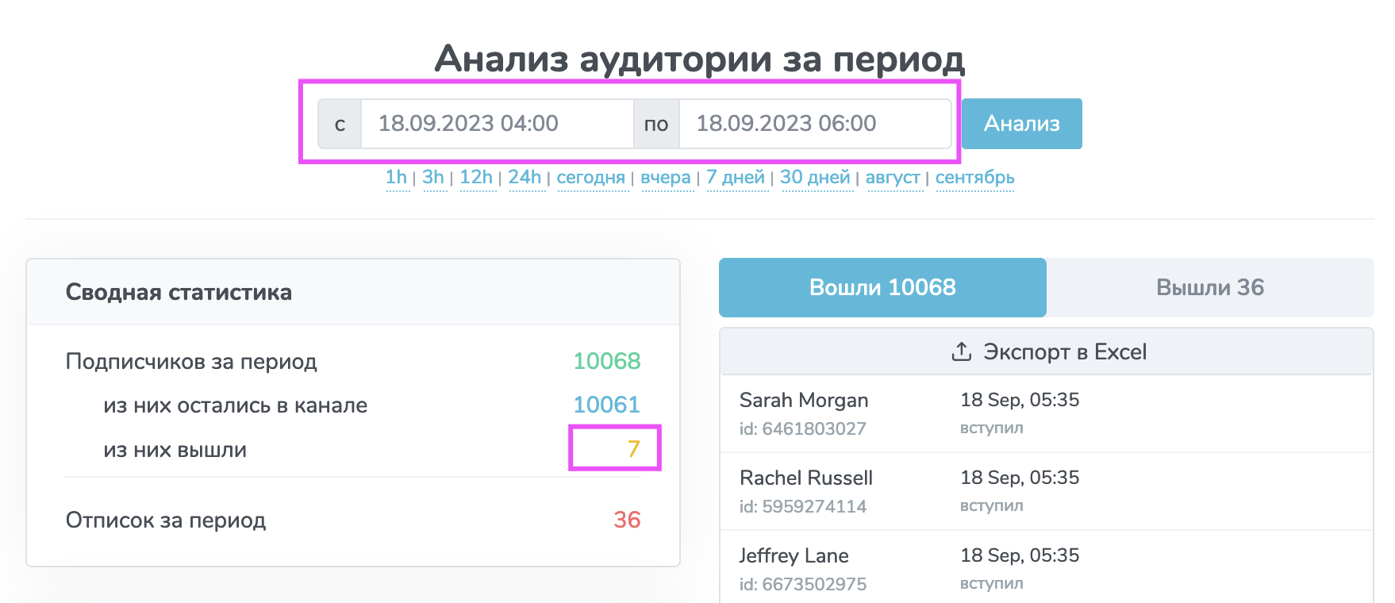This screenshot has height=603, width=1395.
Task: Open the Вышли 36 tab
Action: coord(1209,287)
